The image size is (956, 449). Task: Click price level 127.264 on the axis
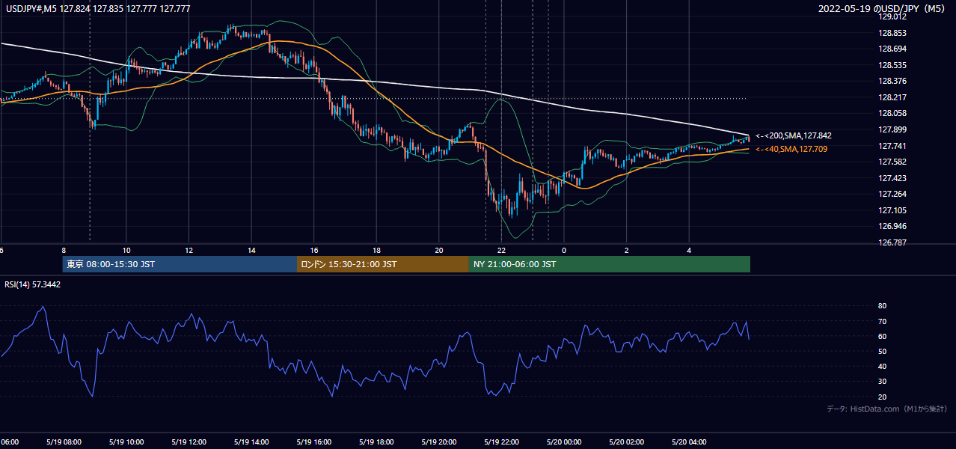pyautogui.click(x=893, y=194)
